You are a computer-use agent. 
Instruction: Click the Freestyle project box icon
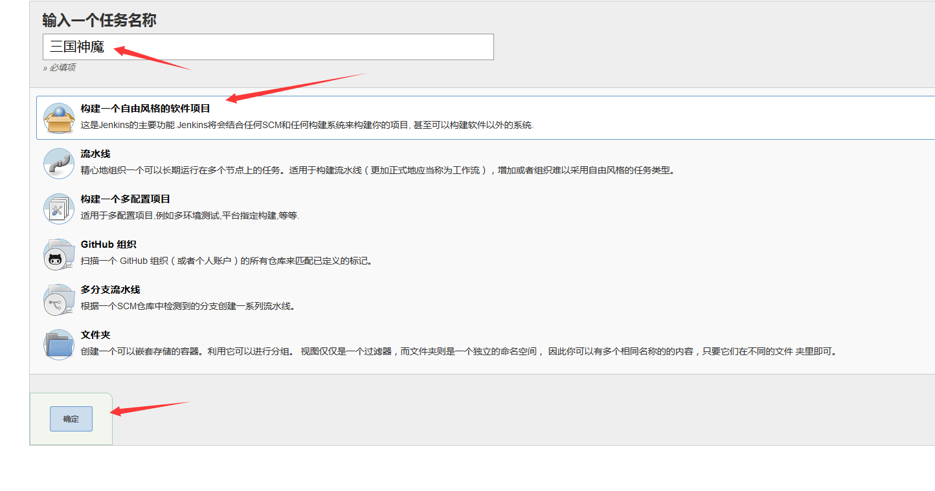[x=59, y=118]
